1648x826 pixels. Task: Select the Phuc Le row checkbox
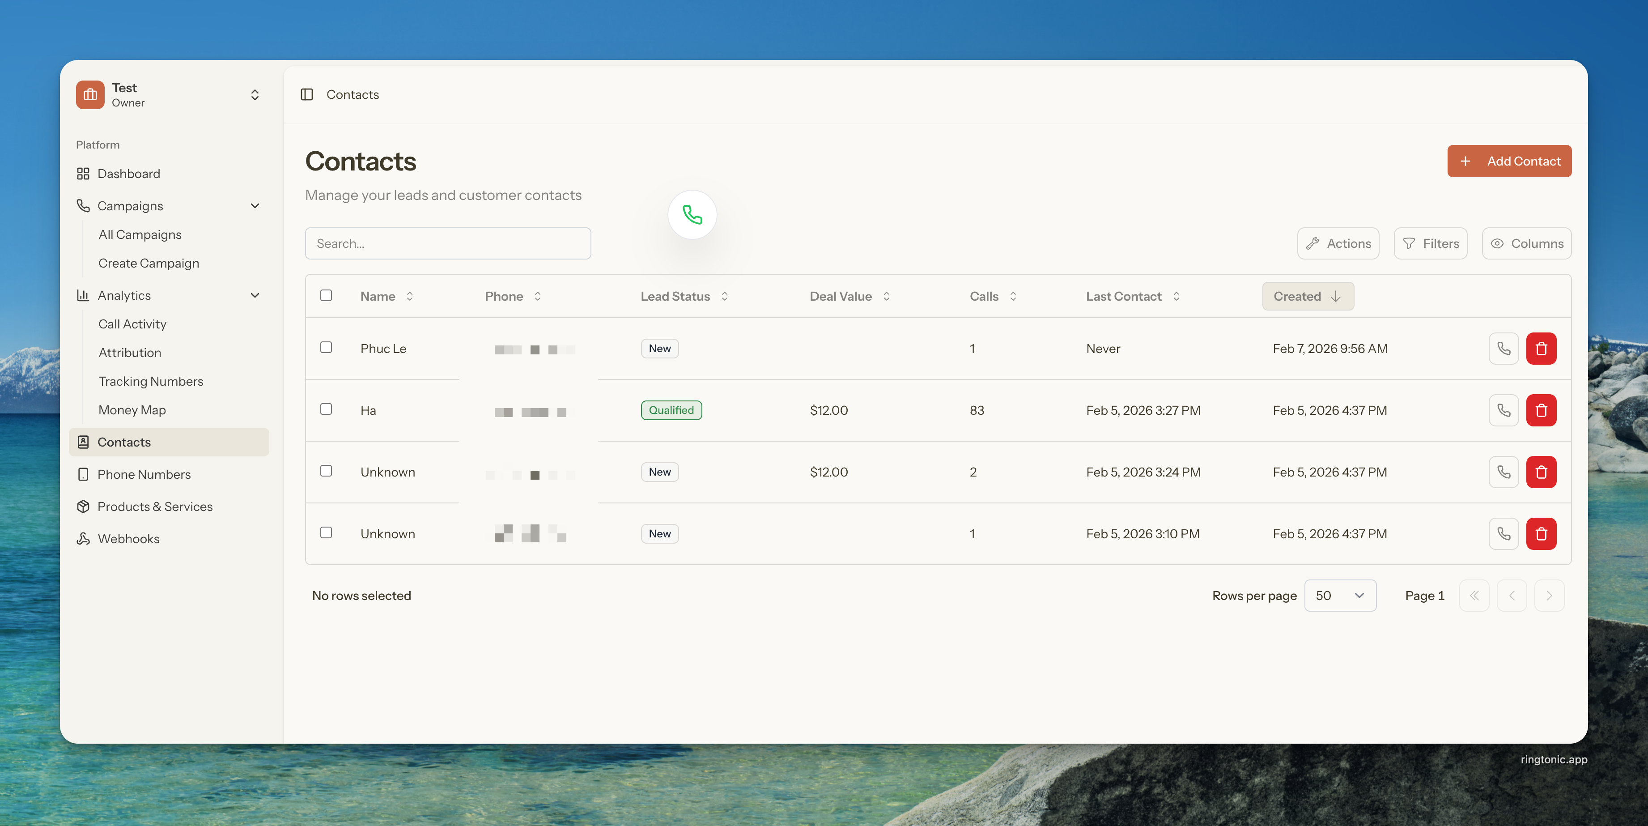[x=326, y=347]
